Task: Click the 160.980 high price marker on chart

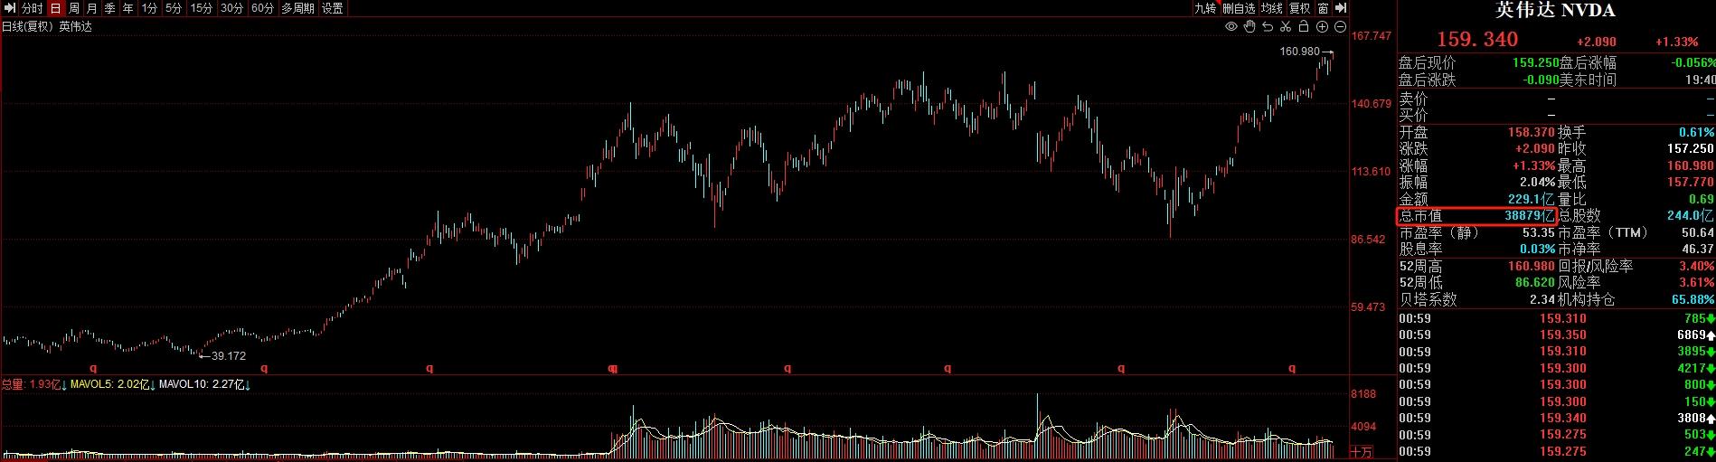Action: [1299, 52]
